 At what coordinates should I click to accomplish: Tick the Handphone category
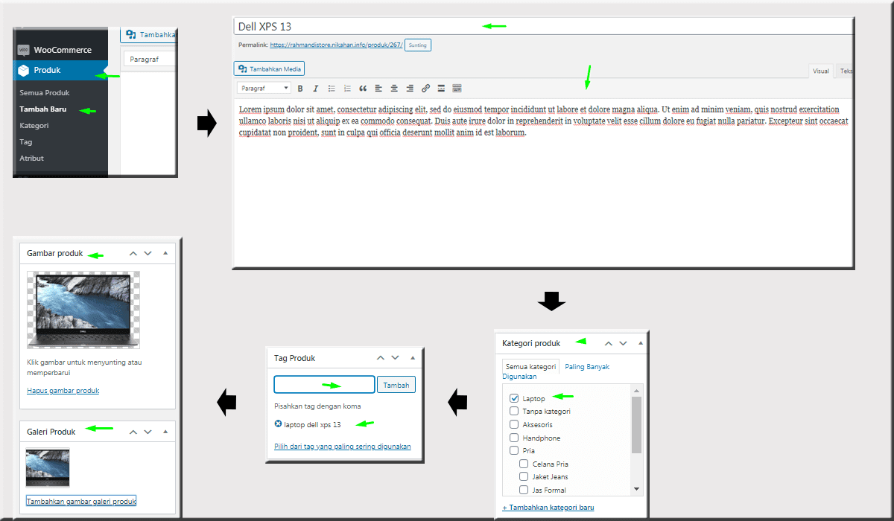coord(514,438)
